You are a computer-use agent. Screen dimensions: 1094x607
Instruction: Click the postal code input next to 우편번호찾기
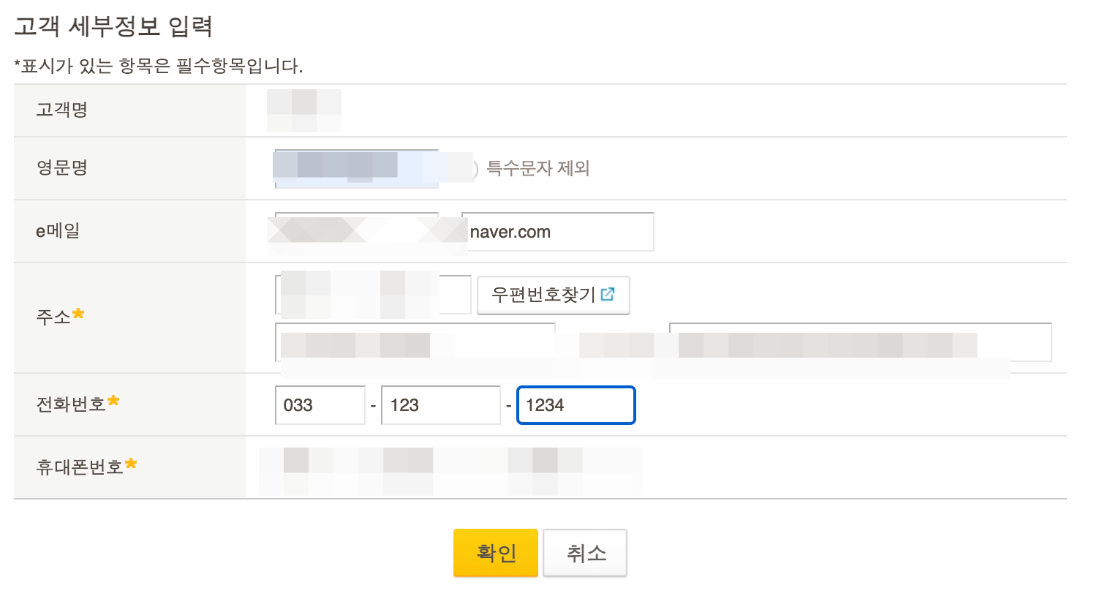point(371,294)
